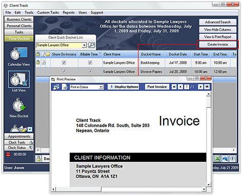Toggle Billable Time for the Divorce Papers docket

pyautogui.click(x=90, y=71)
